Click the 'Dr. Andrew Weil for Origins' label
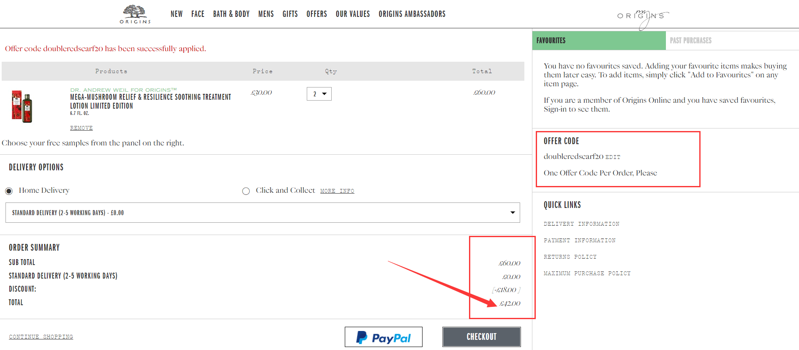The image size is (799, 350). click(x=123, y=90)
